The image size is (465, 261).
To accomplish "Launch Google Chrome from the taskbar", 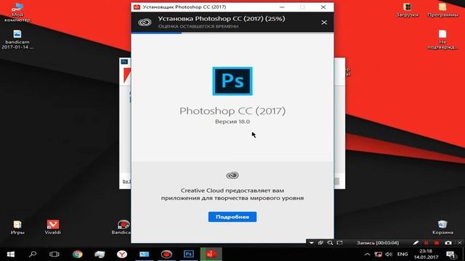I will point(78,254).
